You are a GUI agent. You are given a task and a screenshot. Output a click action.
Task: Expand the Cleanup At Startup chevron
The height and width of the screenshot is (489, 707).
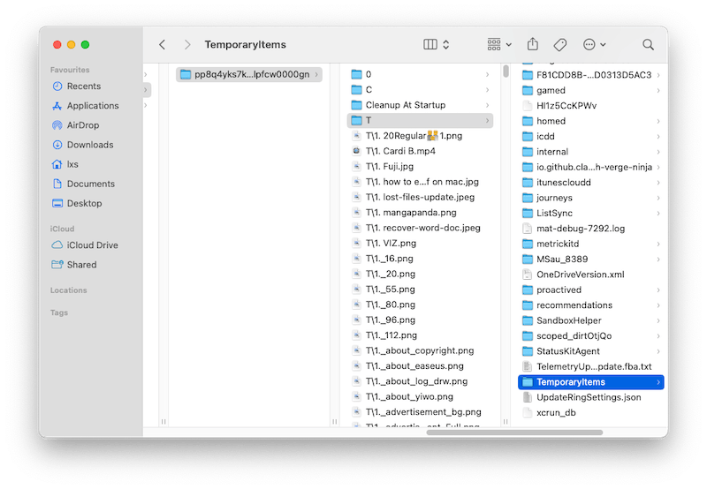pos(488,105)
